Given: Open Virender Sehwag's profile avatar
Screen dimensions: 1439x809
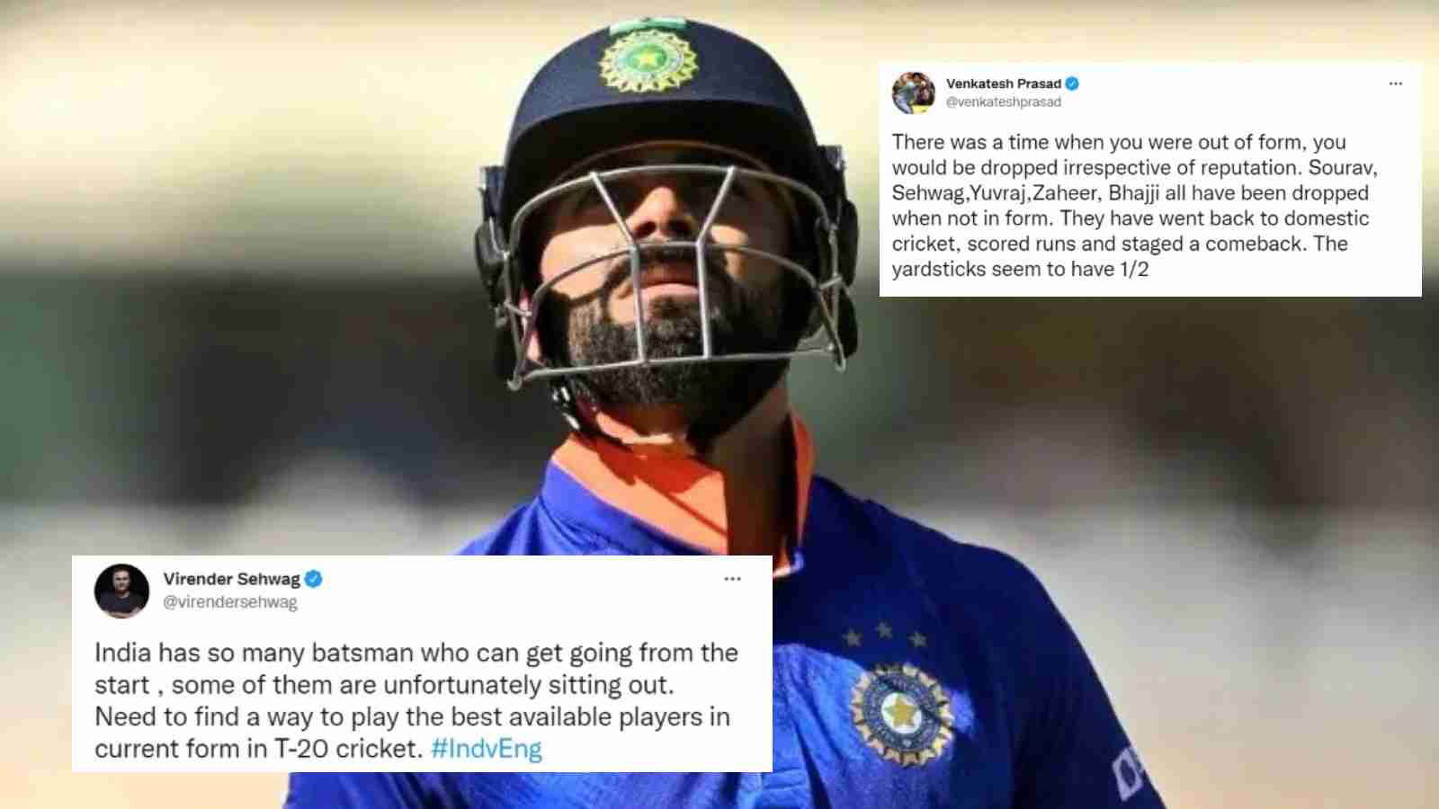Looking at the screenshot, I should tap(121, 591).
